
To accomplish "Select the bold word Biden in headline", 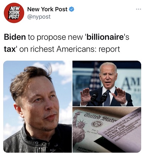I will 15,37.
